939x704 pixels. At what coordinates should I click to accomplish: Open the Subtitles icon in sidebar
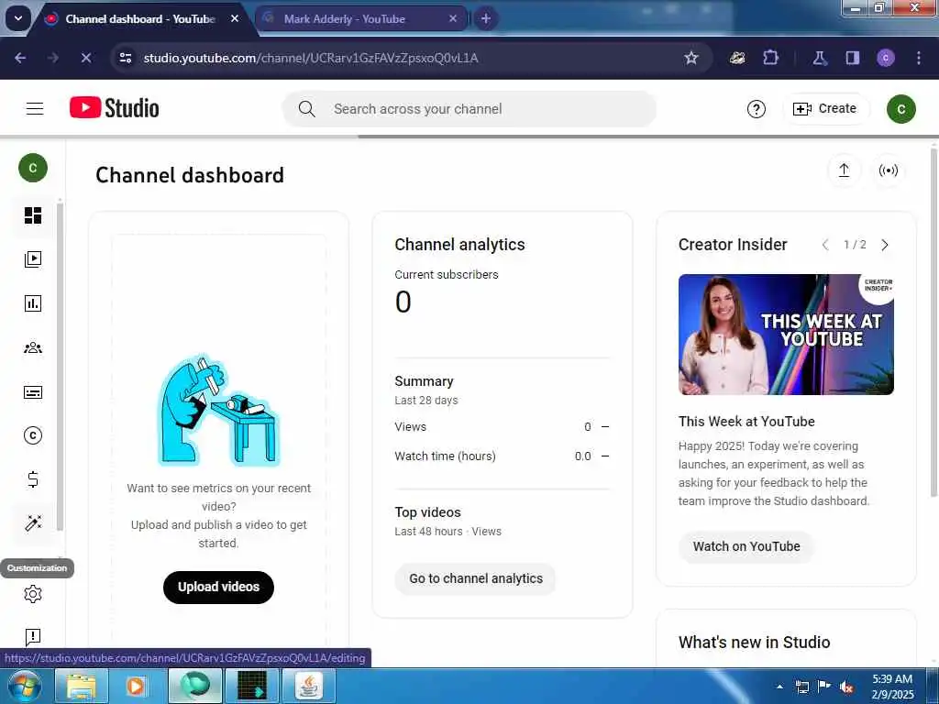point(33,392)
